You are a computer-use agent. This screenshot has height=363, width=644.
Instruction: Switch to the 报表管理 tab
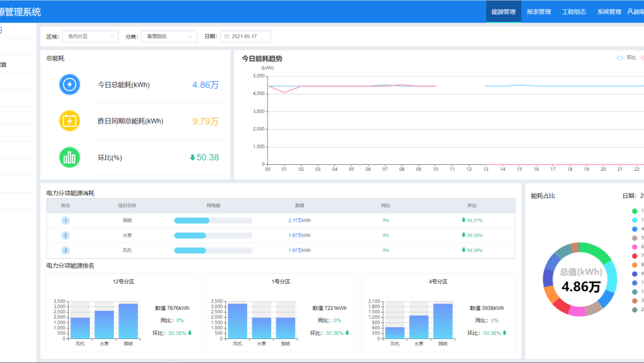(539, 11)
